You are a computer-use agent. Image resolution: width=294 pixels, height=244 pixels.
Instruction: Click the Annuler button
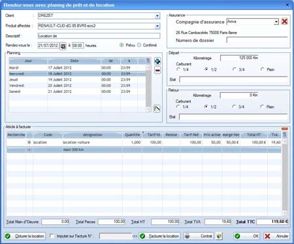tap(276, 236)
